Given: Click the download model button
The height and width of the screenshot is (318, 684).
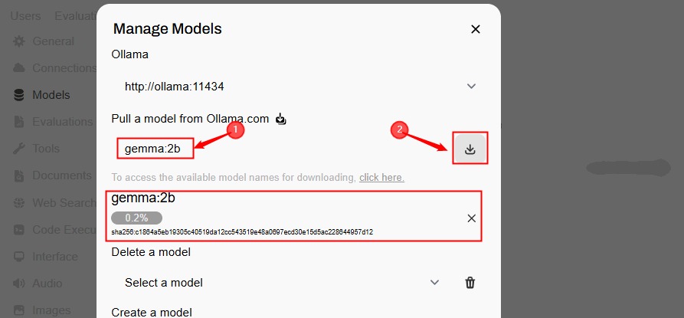Looking at the screenshot, I should (470, 149).
